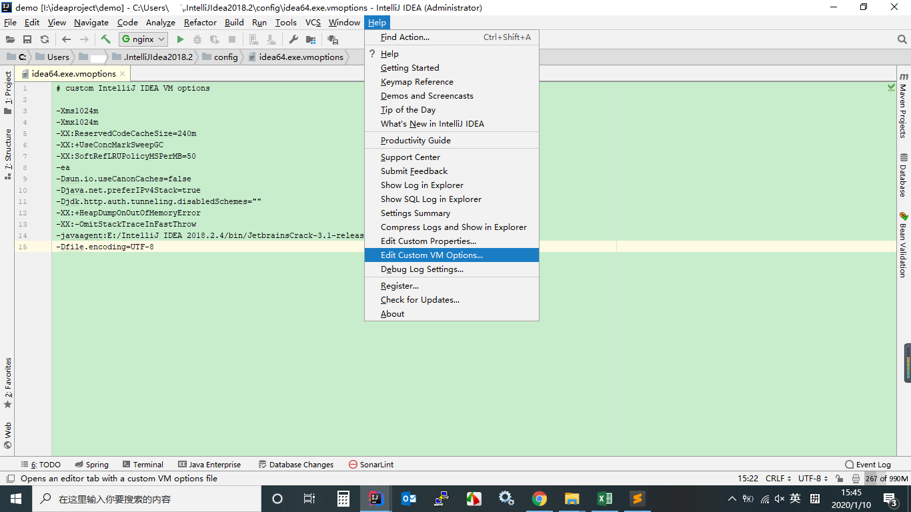Open the TODO tool window button
Viewport: 911px width, 512px height.
click(41, 465)
